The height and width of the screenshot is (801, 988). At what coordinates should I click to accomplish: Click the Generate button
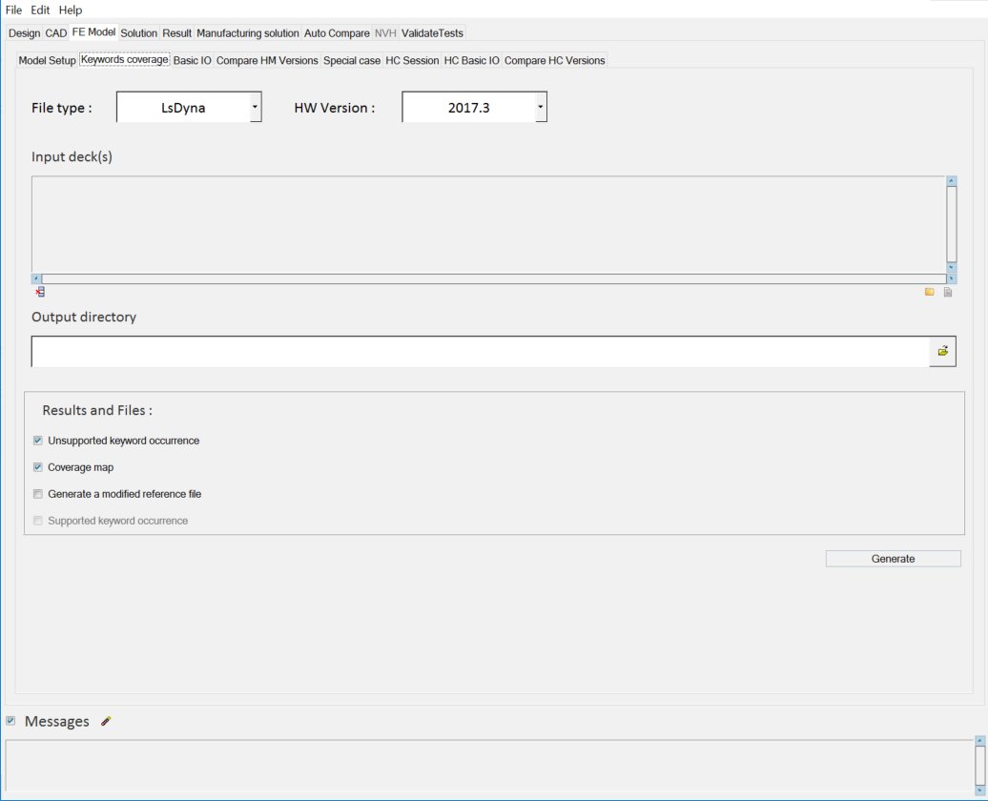click(x=893, y=559)
